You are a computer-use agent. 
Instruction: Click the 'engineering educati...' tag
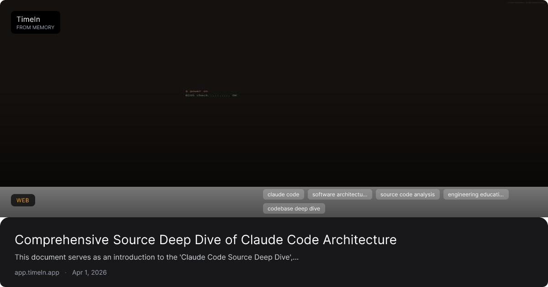click(476, 195)
